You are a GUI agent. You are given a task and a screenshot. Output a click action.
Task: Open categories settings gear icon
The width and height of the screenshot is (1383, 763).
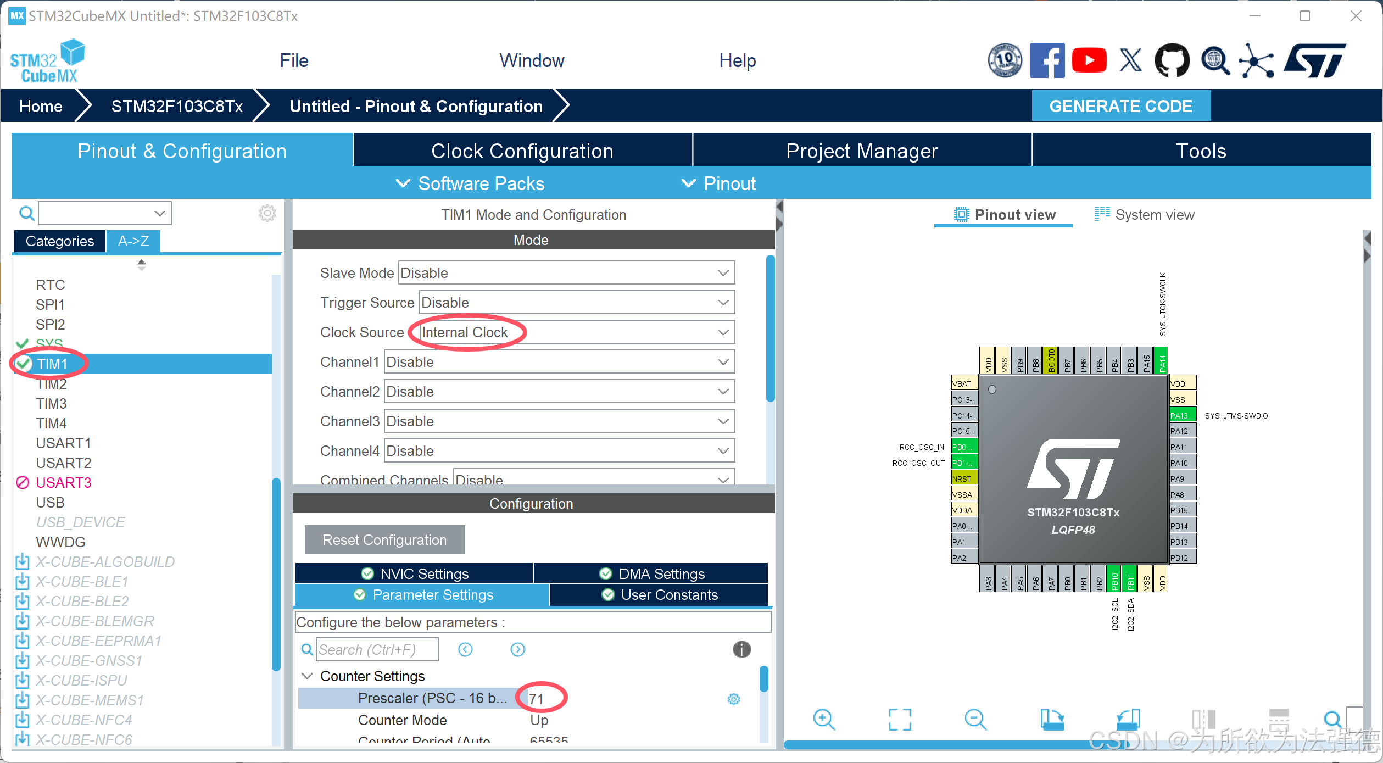click(x=267, y=213)
